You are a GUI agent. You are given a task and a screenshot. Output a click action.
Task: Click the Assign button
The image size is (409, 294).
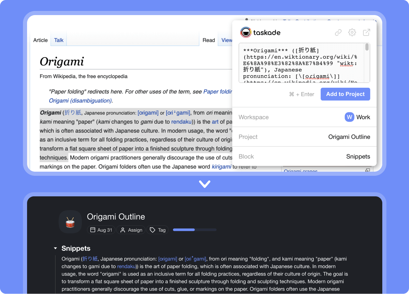(x=131, y=230)
